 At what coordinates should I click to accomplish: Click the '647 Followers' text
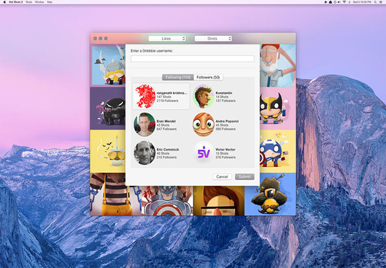point(167,129)
